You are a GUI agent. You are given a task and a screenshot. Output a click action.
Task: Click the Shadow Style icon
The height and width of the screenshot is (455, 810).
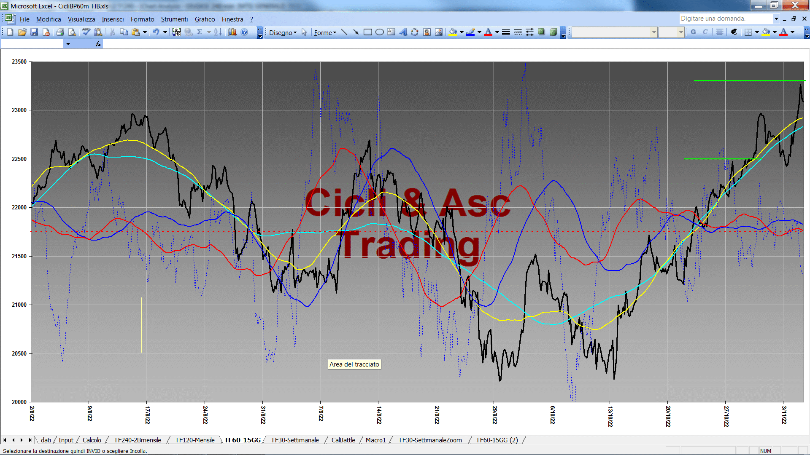[541, 32]
